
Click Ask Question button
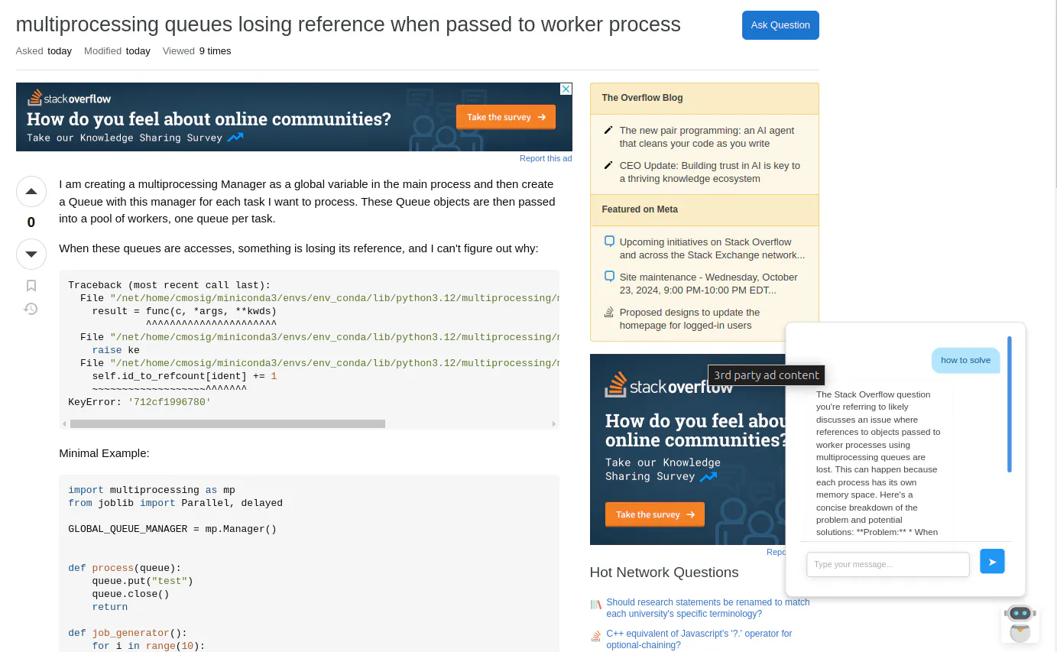point(780,25)
